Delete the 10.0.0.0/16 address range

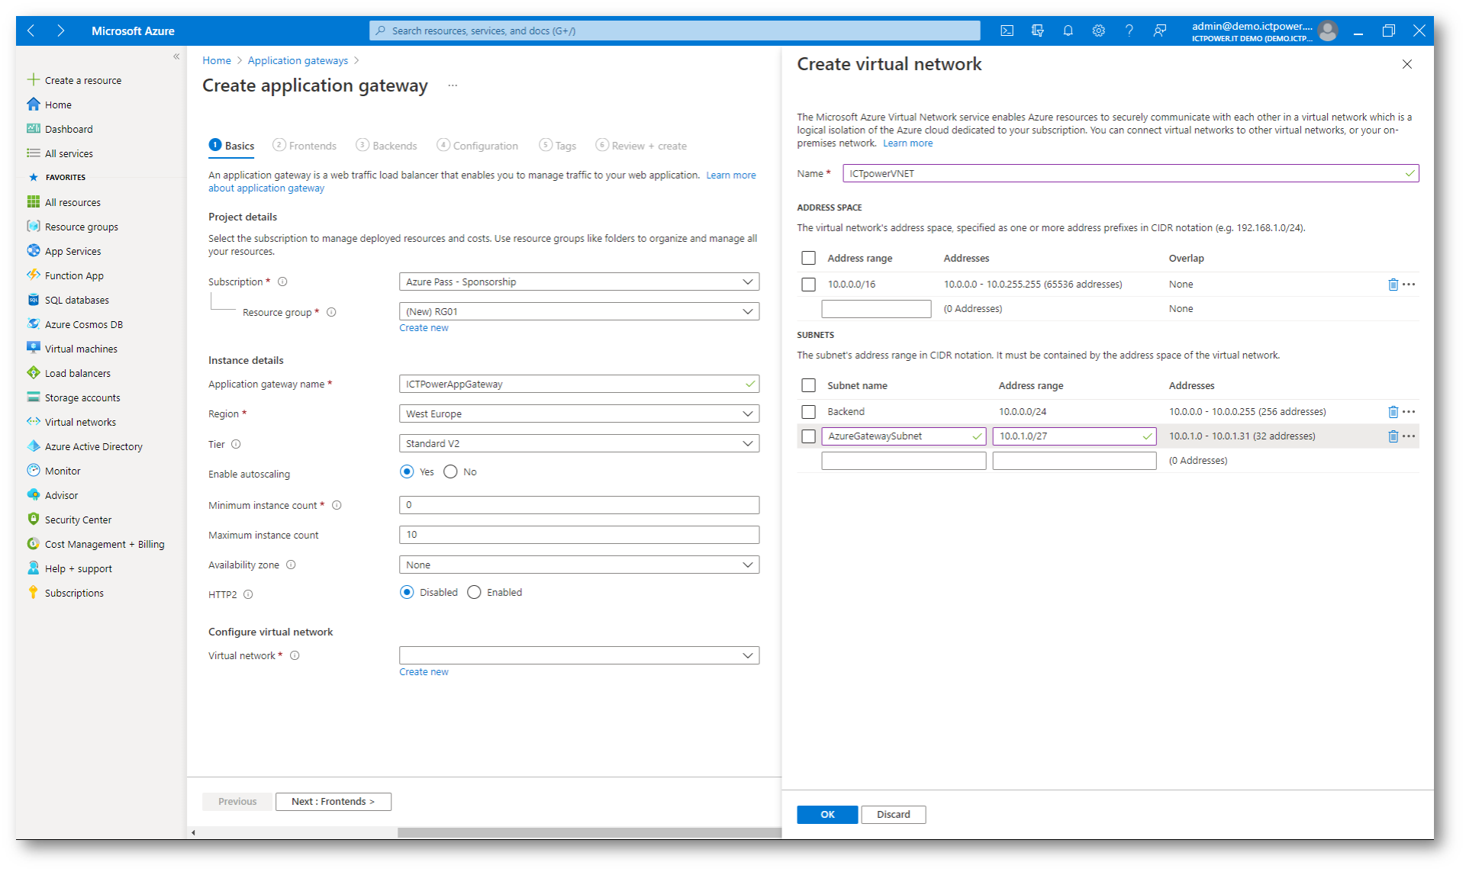1393,285
